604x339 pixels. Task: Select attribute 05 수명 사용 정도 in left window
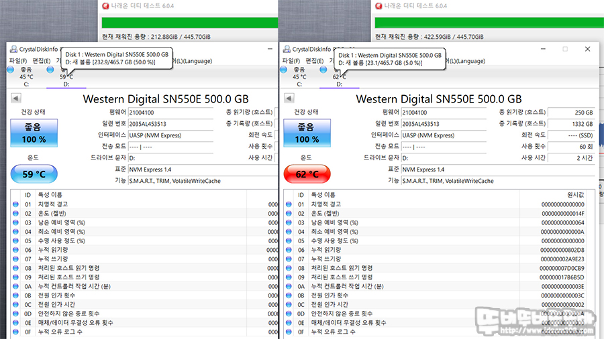pos(144,241)
